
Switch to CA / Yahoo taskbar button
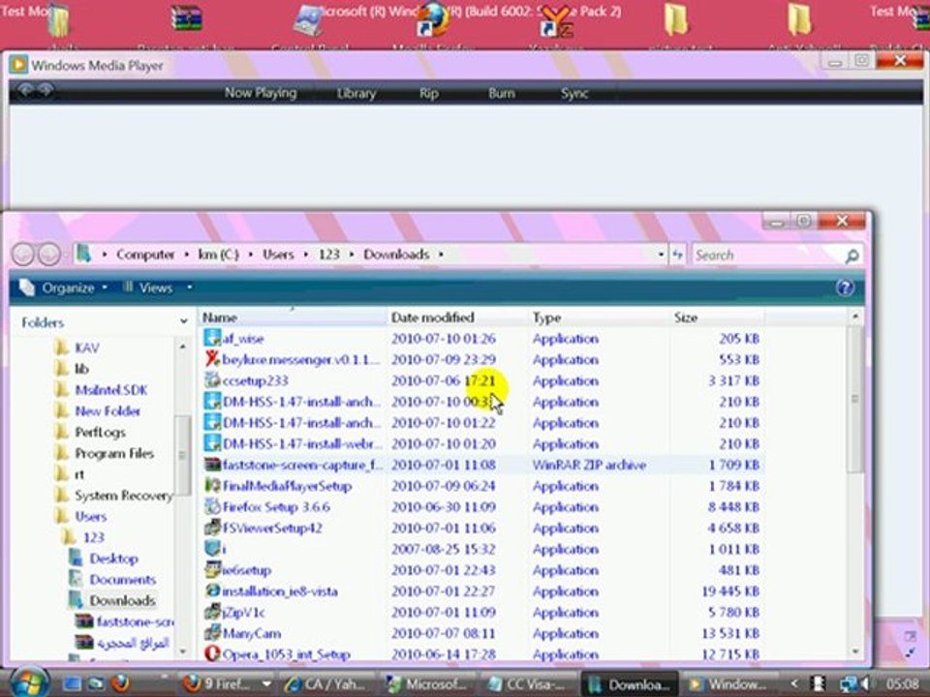[x=328, y=684]
